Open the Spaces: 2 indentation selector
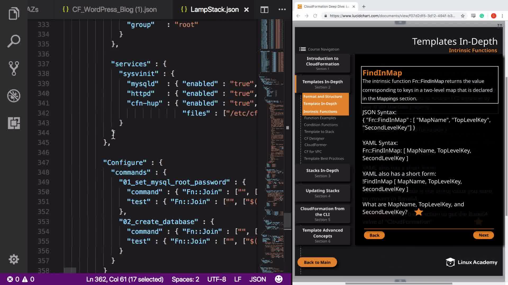508x285 pixels. [185, 279]
